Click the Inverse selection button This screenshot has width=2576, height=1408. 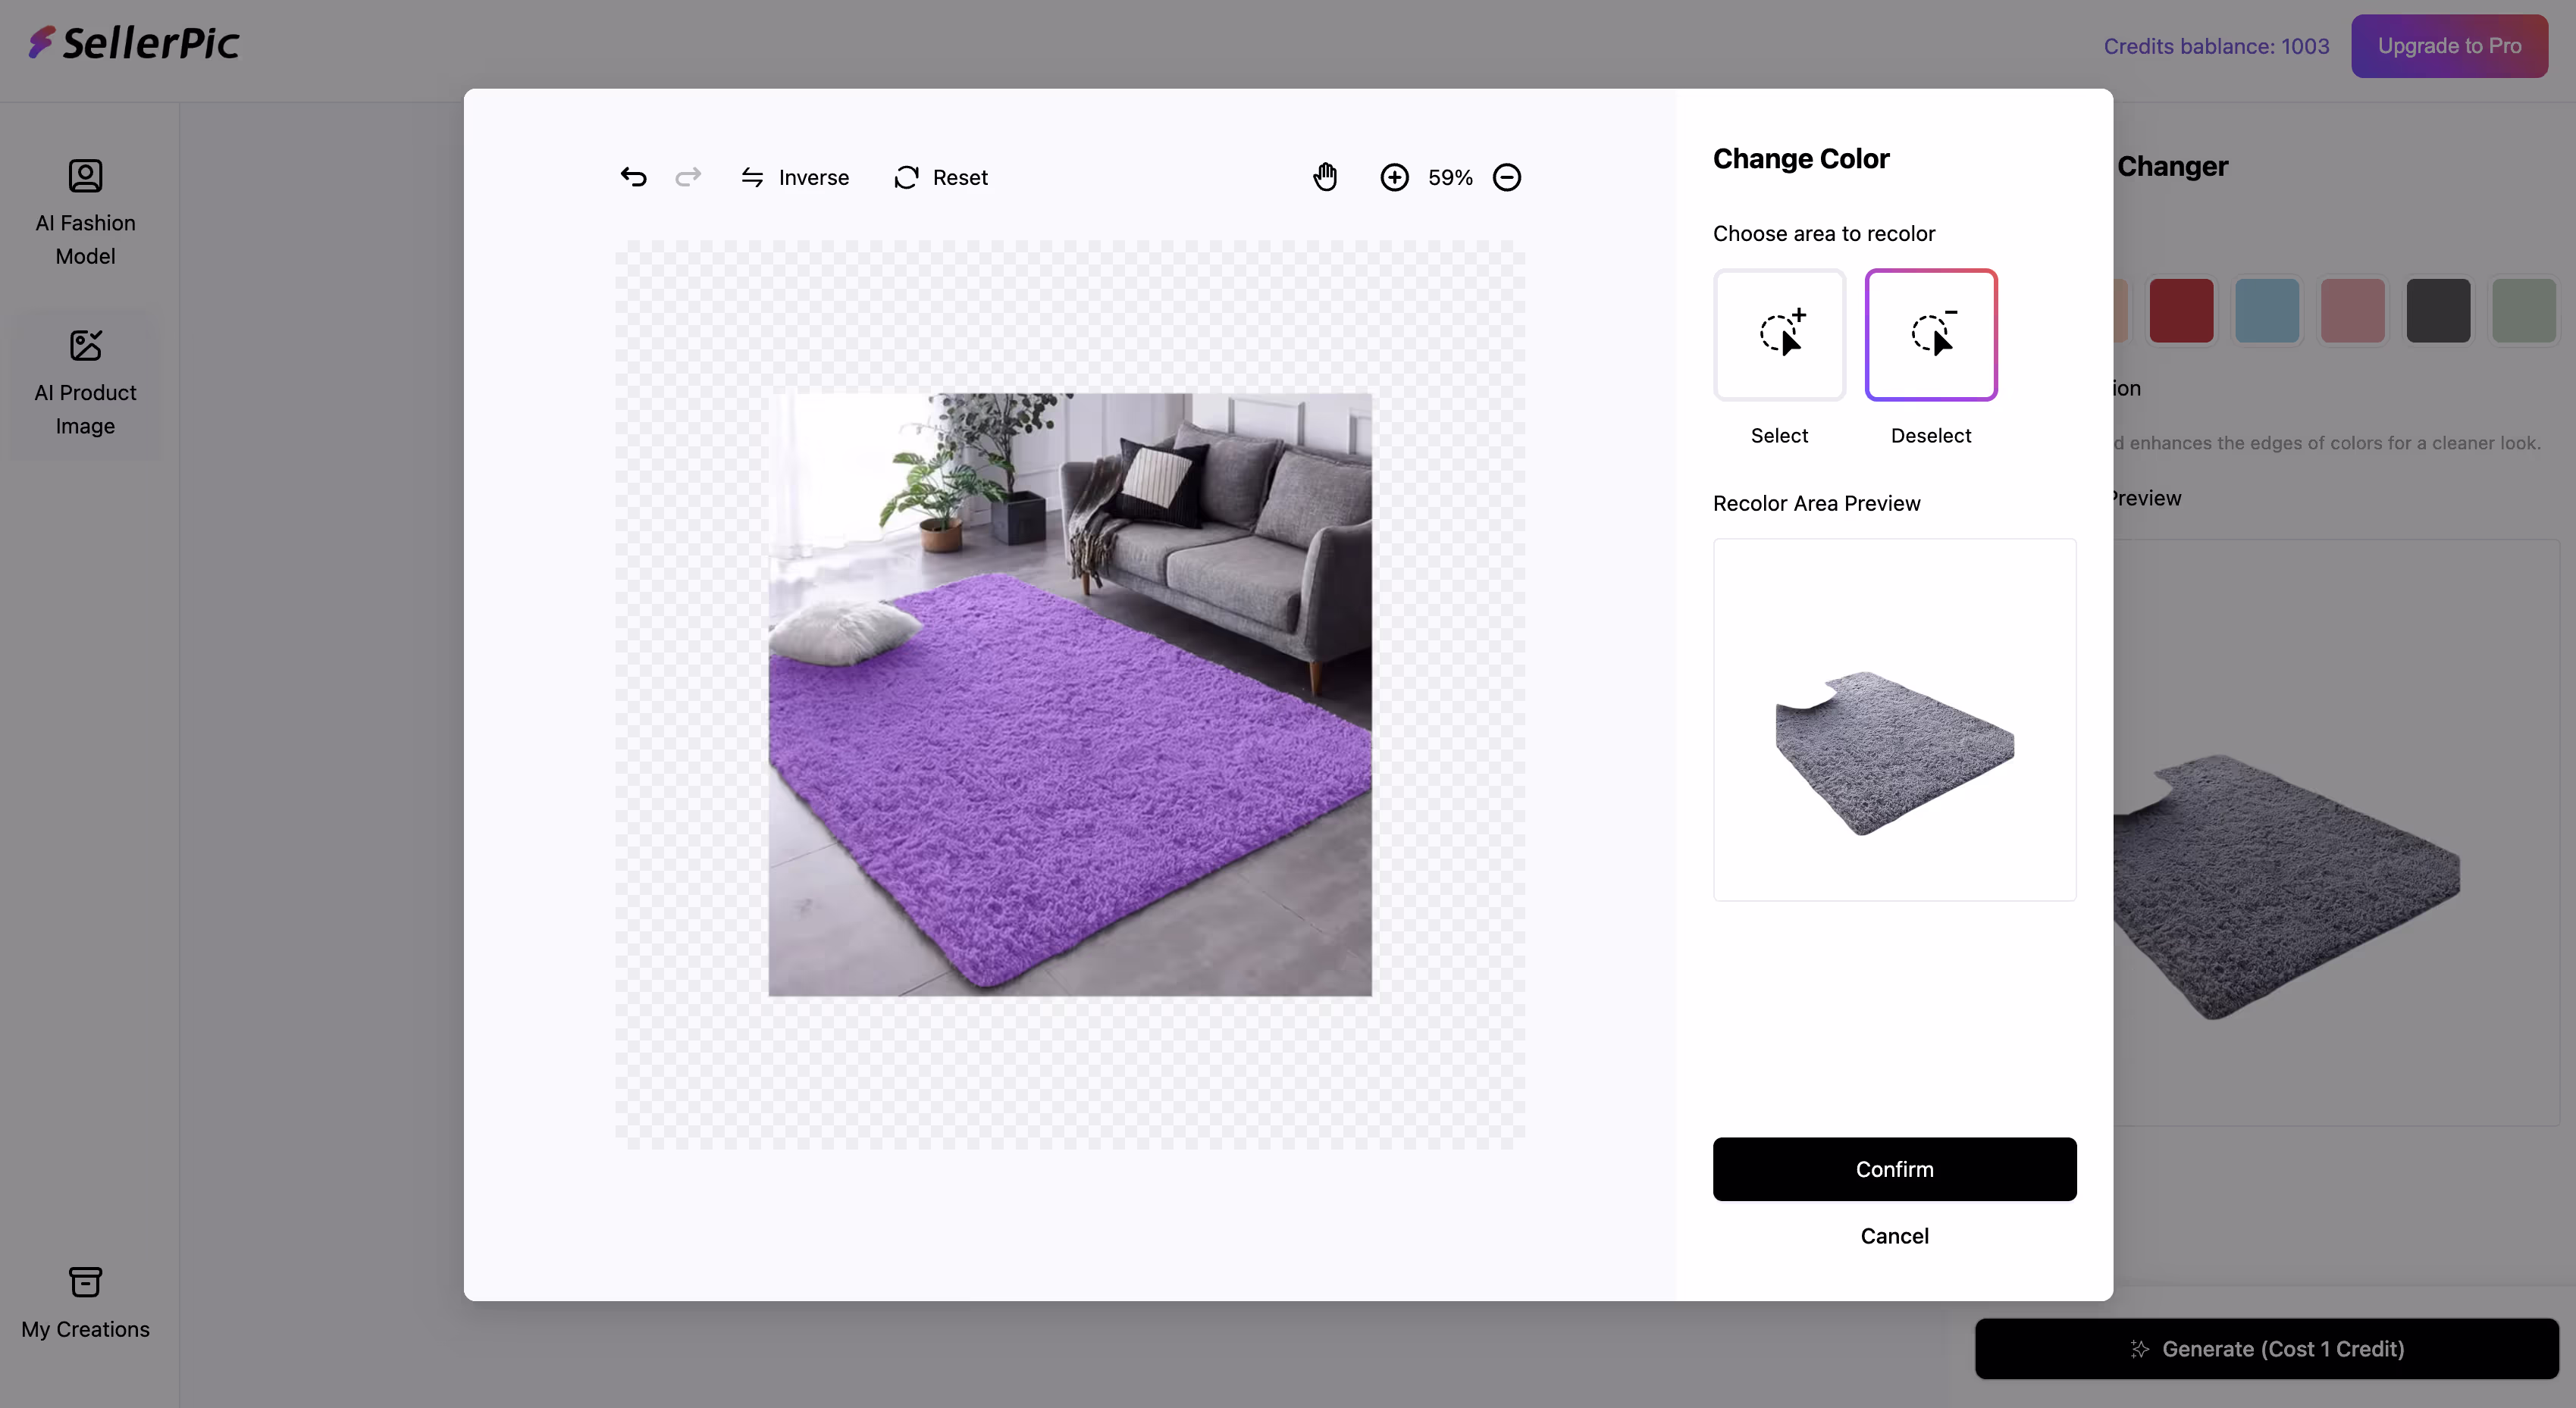pyautogui.click(x=795, y=177)
